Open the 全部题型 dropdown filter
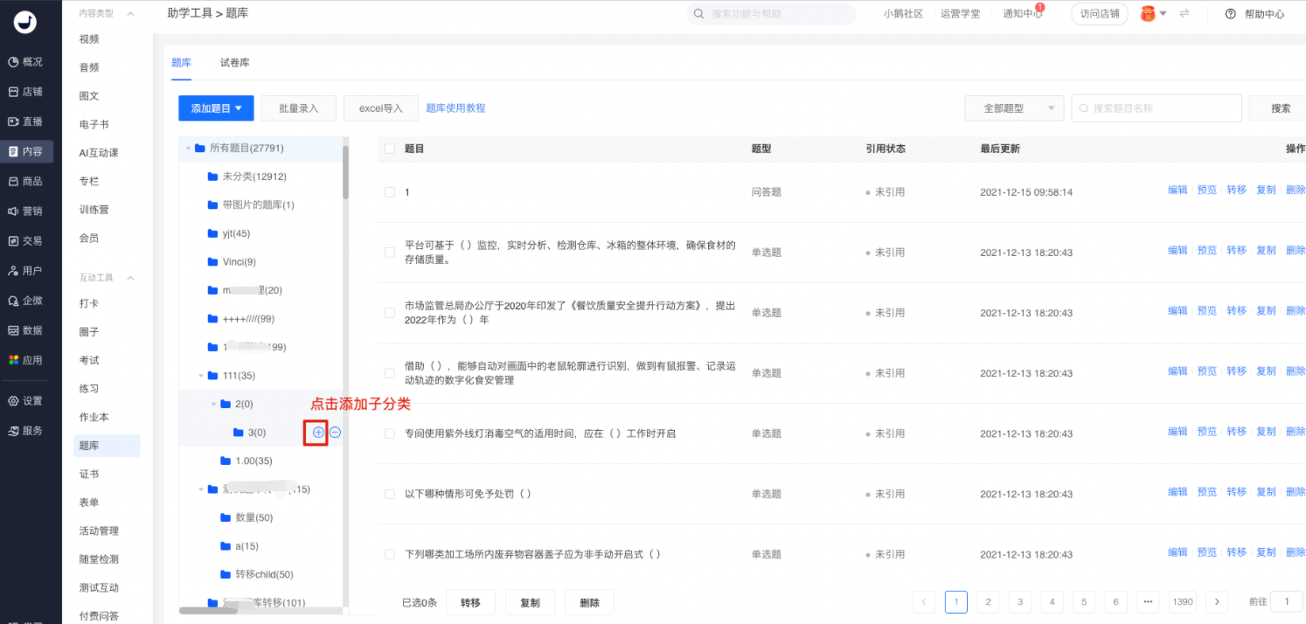This screenshot has width=1306, height=624. (1014, 108)
